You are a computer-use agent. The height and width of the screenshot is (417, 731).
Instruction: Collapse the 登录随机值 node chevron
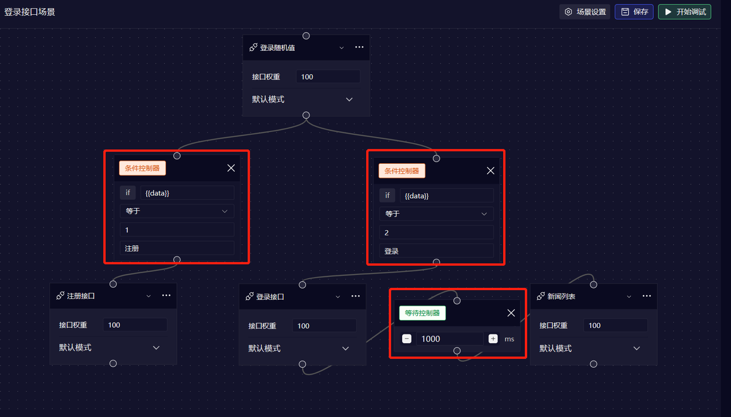(x=342, y=48)
